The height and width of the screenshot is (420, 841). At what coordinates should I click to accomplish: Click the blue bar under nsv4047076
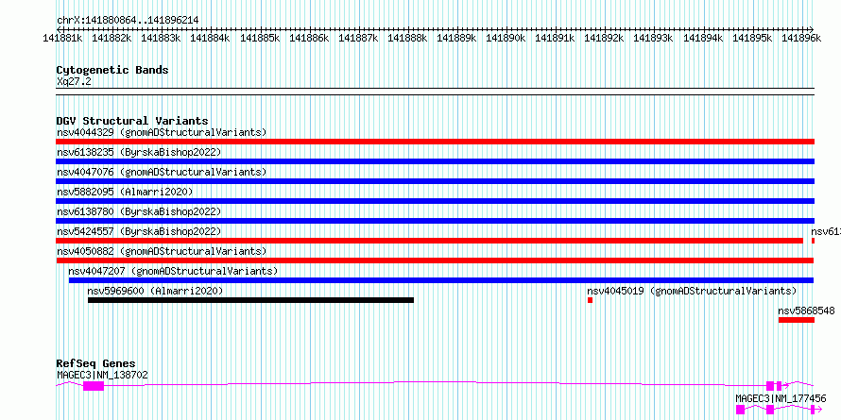[x=435, y=181]
